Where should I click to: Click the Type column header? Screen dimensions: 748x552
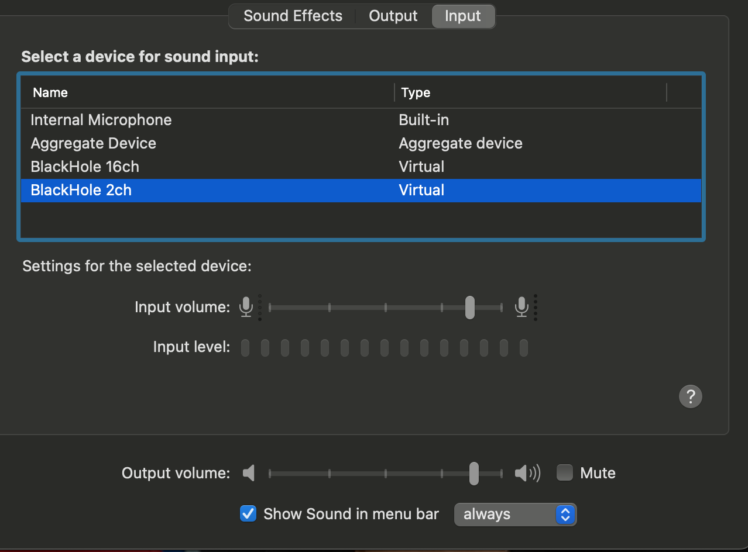(x=416, y=92)
